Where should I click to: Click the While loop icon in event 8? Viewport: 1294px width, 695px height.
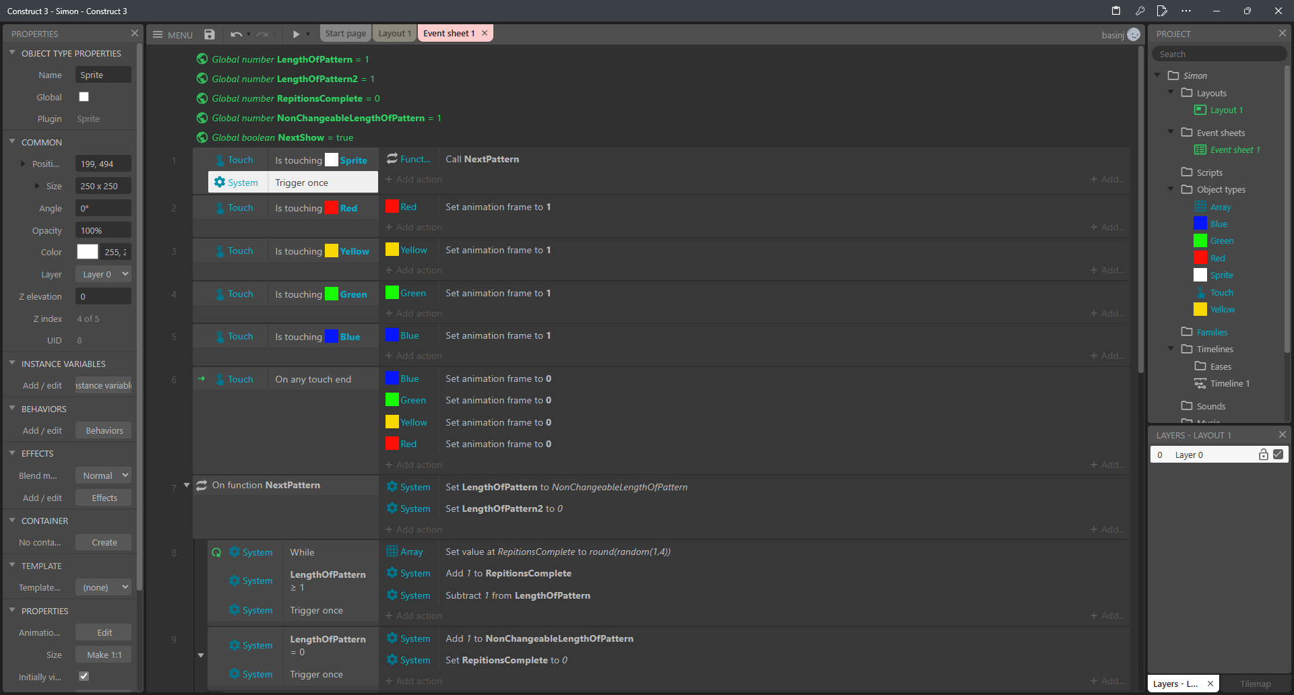click(x=216, y=552)
